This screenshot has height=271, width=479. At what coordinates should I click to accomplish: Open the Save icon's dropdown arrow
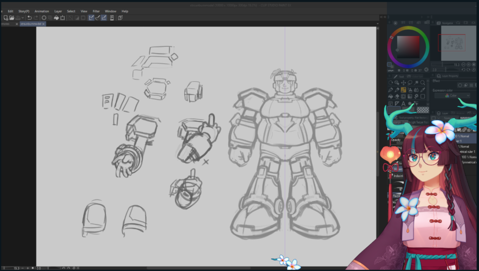(22, 18)
